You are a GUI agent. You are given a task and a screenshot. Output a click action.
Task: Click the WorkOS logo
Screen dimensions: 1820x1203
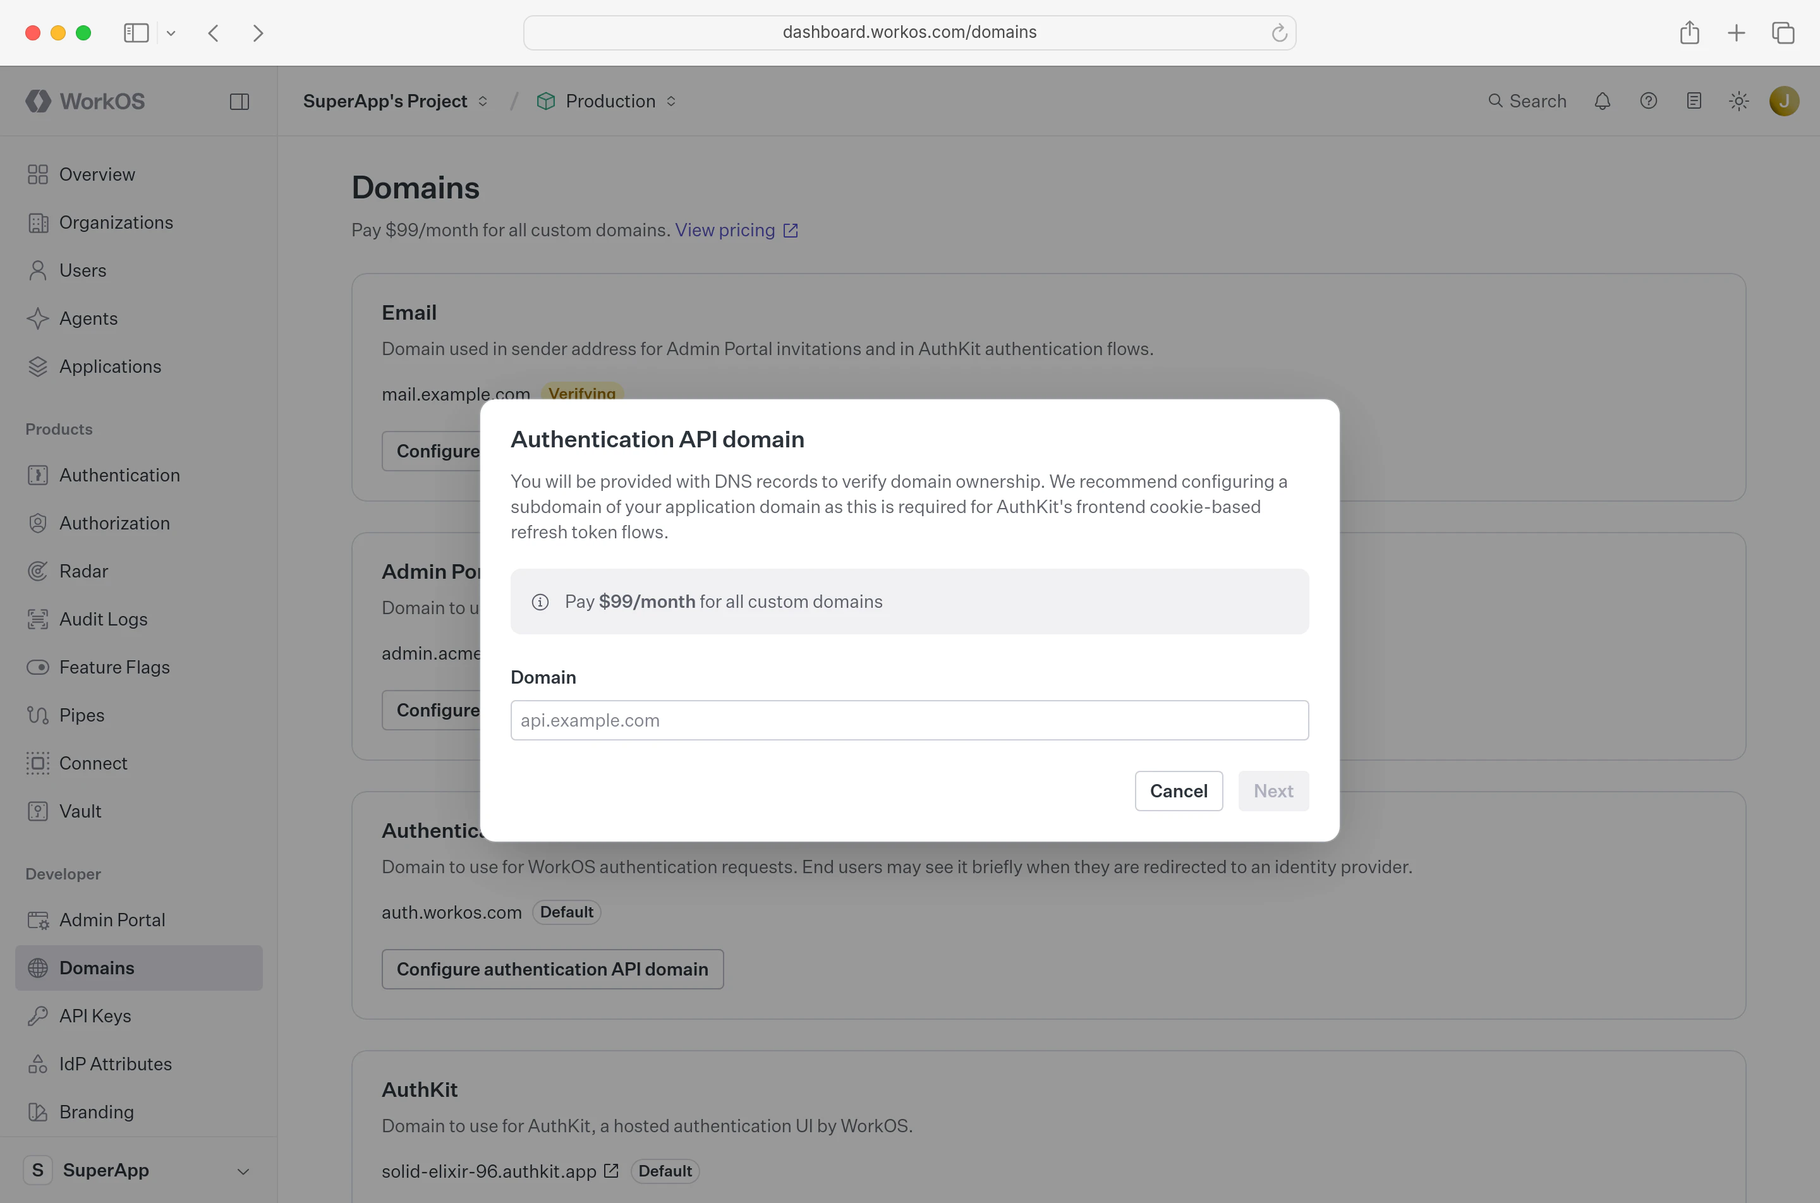click(x=85, y=101)
